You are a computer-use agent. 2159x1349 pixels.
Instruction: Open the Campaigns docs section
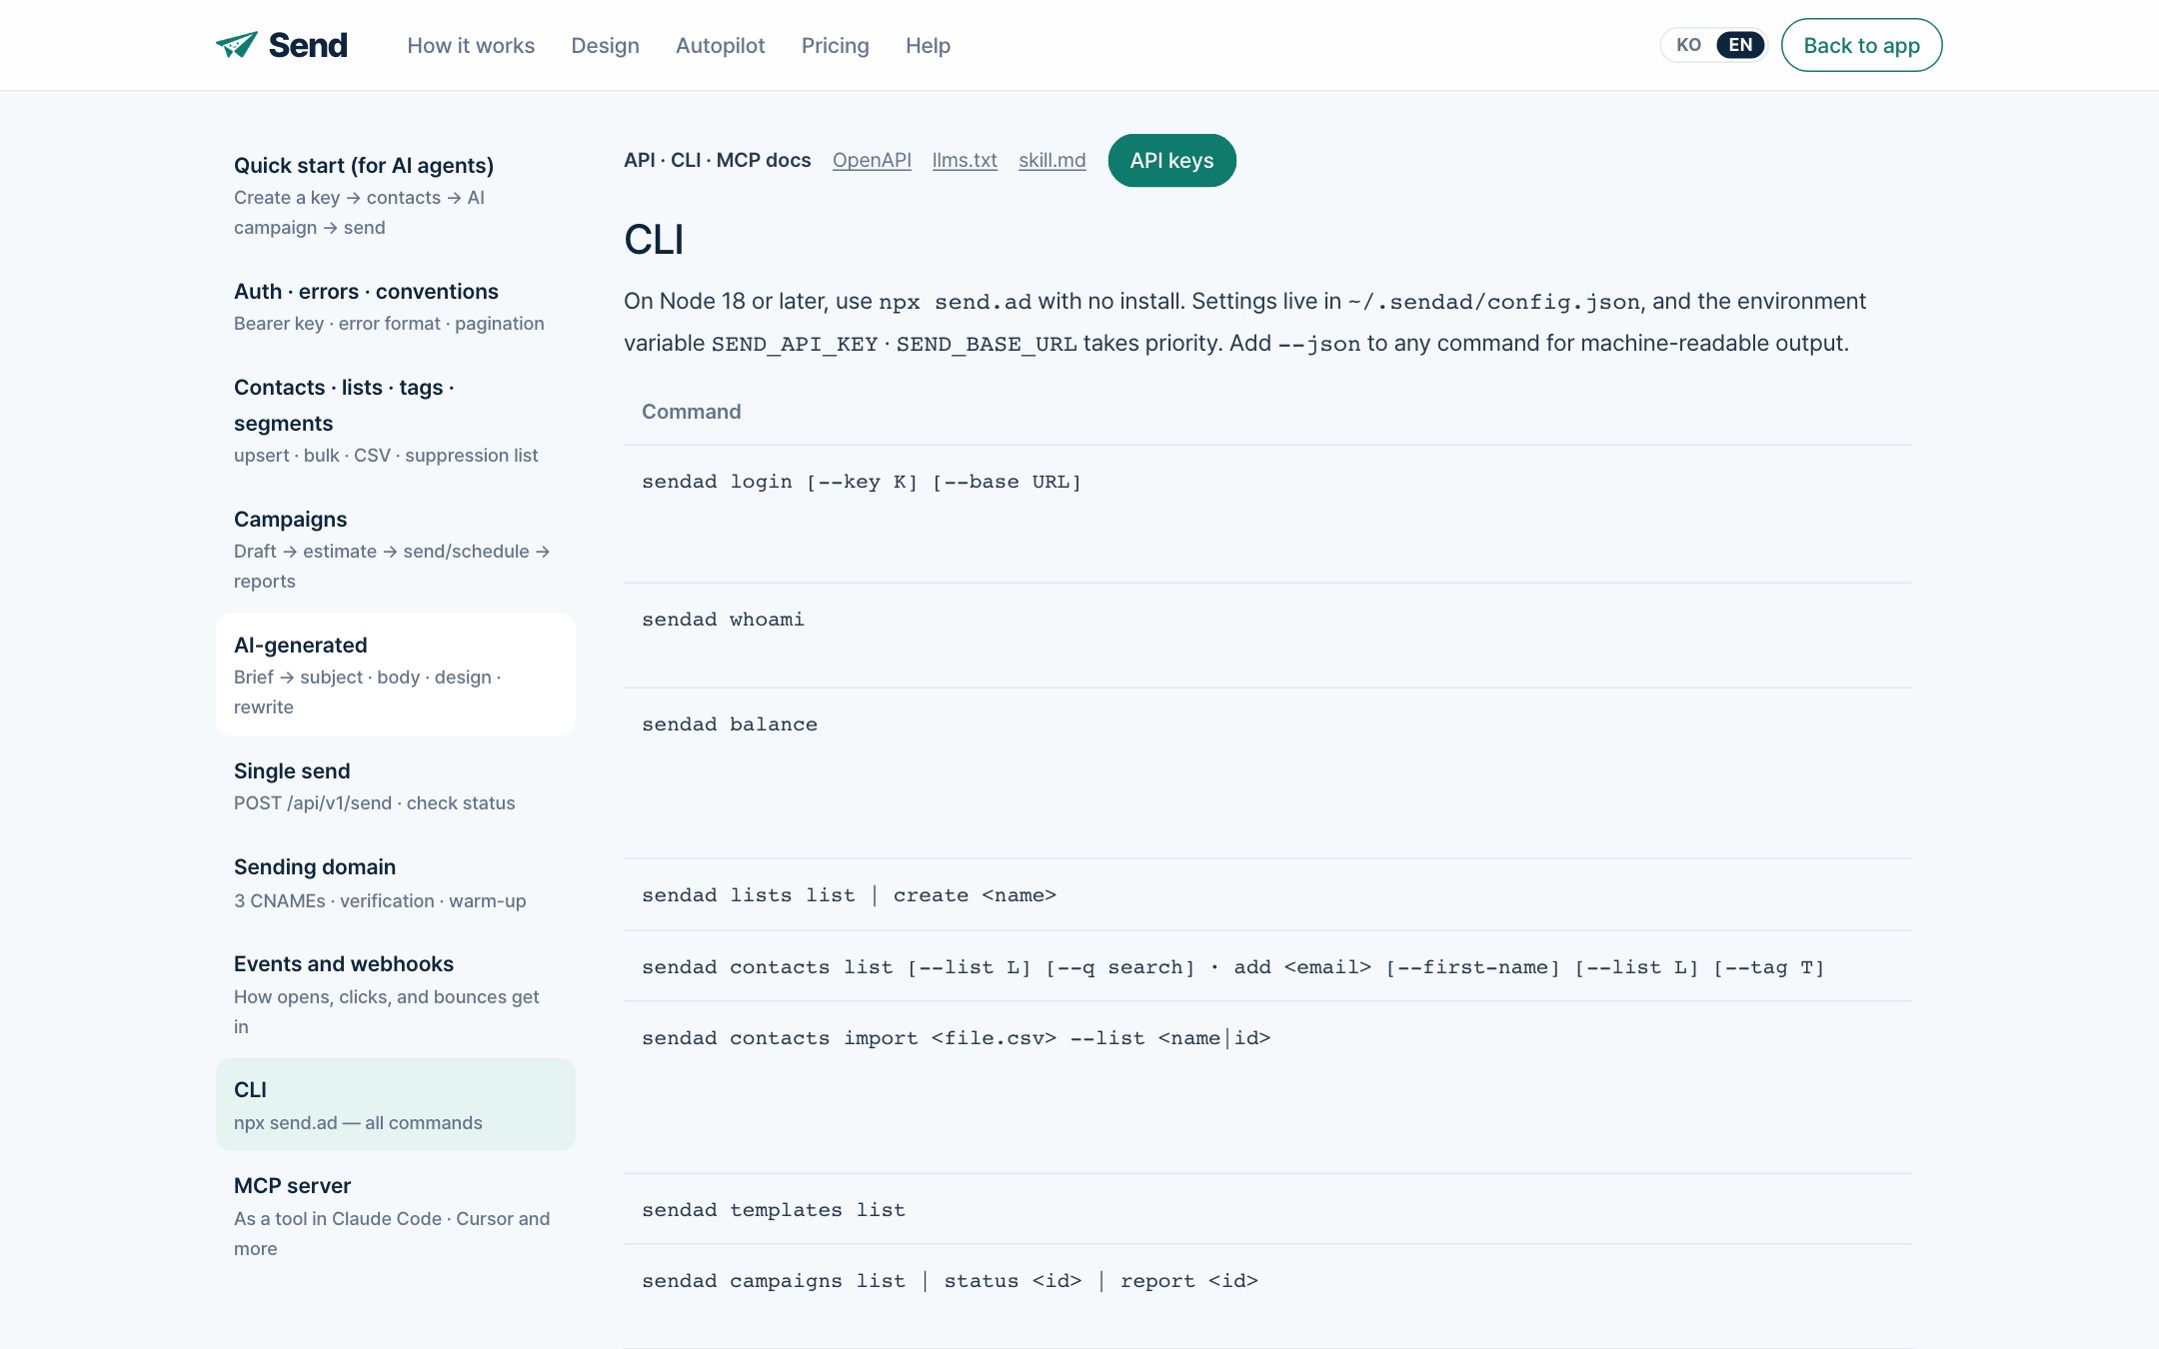pos(396,549)
